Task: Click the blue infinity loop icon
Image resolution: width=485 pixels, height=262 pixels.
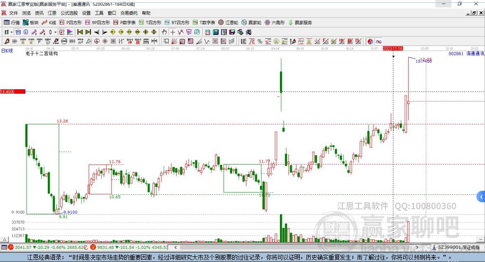Action: 378,42
